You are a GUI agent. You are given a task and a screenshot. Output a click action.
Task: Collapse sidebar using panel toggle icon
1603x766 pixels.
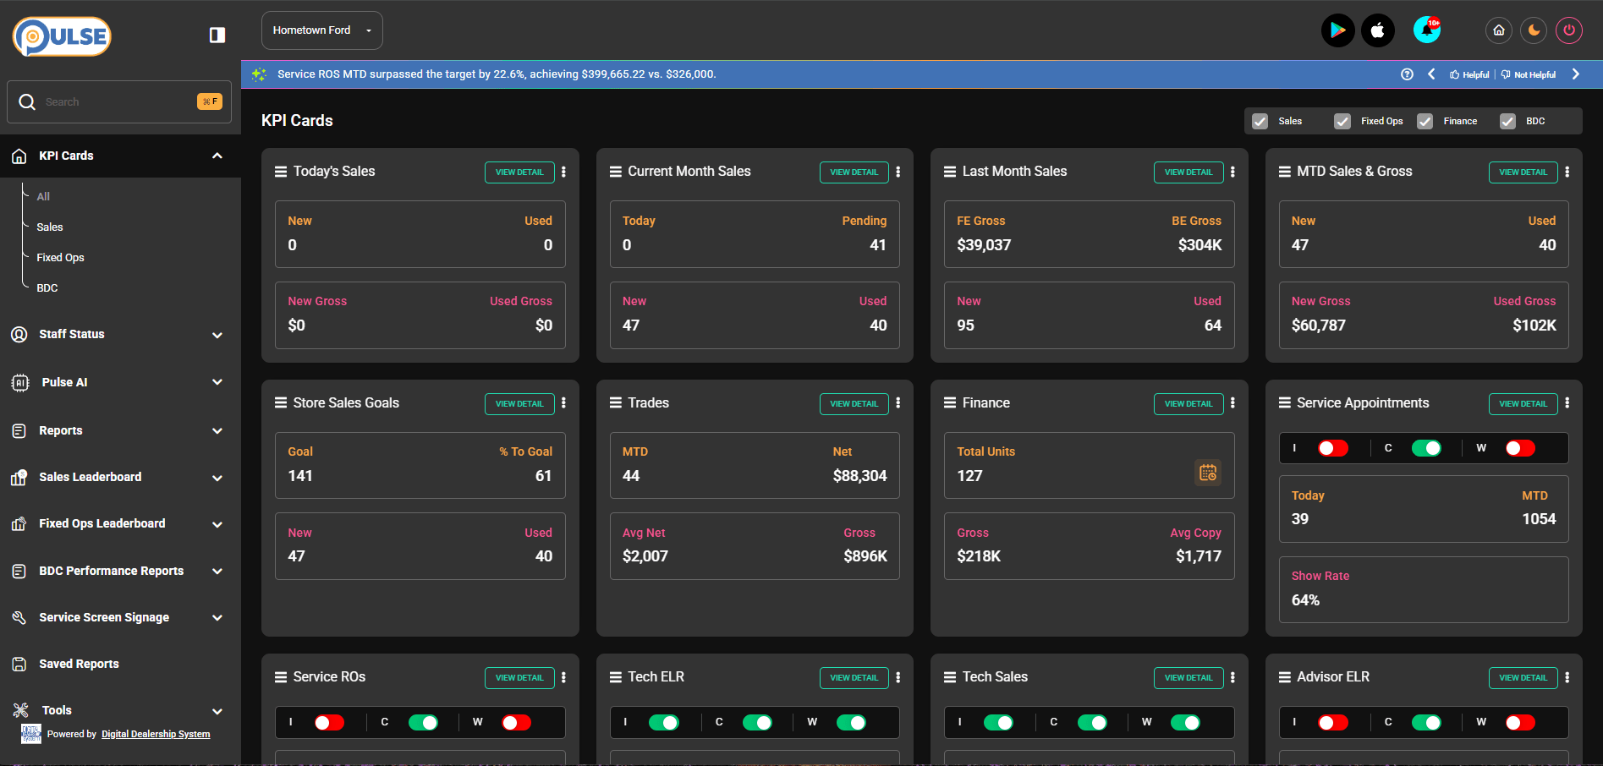coord(217,35)
